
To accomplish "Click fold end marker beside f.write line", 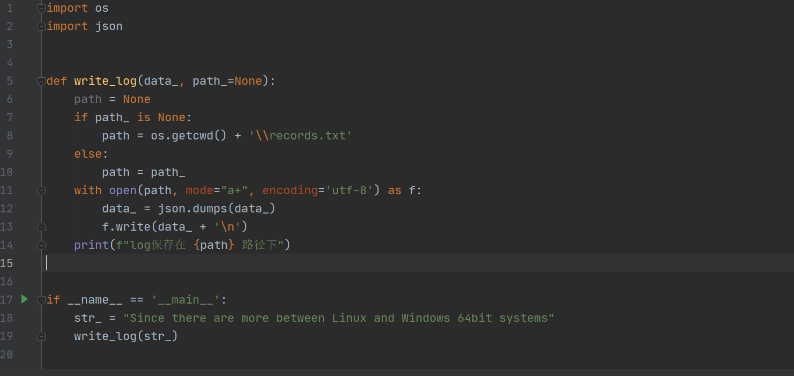I will [41, 227].
